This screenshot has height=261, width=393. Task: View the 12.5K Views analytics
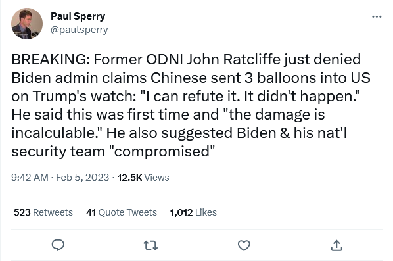tap(143, 178)
